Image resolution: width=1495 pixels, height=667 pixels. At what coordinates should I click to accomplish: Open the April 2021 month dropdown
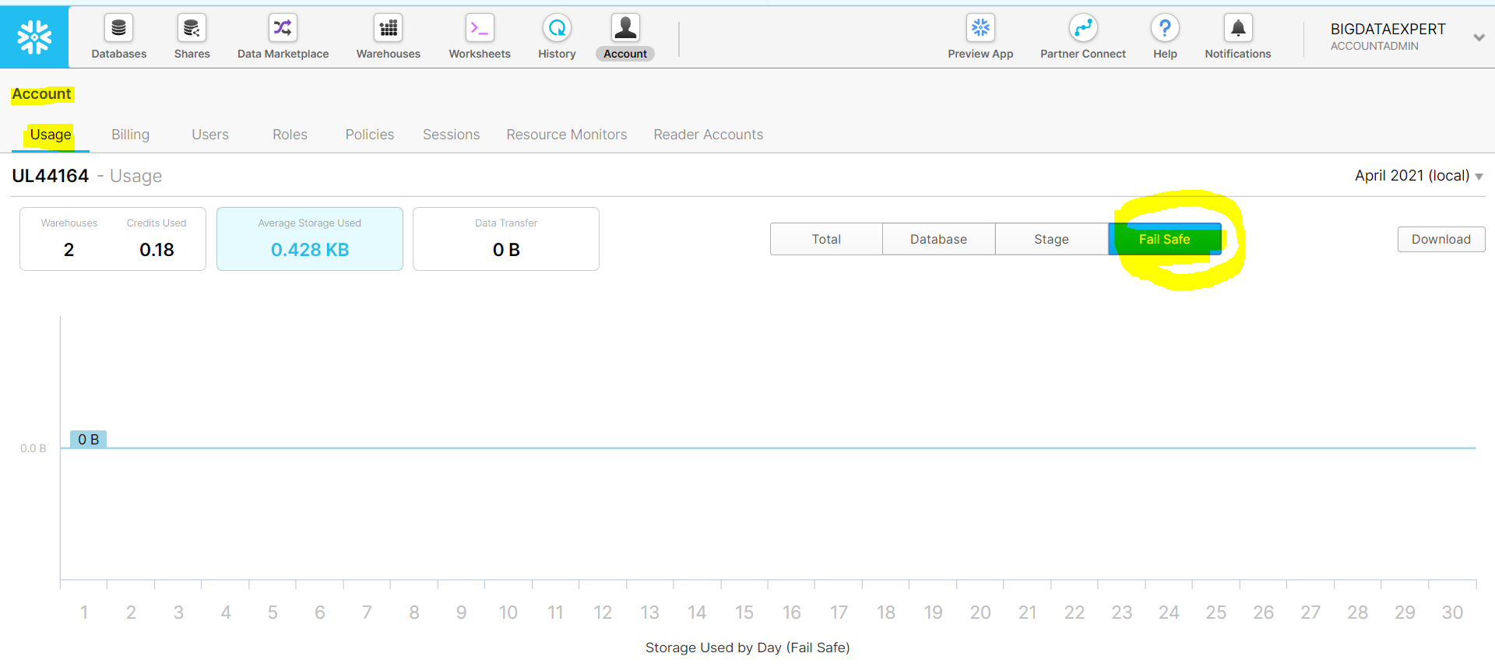pyautogui.click(x=1418, y=176)
